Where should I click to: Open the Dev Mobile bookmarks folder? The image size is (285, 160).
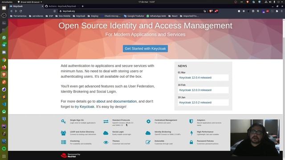click(63, 16)
